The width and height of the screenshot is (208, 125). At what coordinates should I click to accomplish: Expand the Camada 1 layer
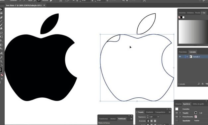[187, 57]
